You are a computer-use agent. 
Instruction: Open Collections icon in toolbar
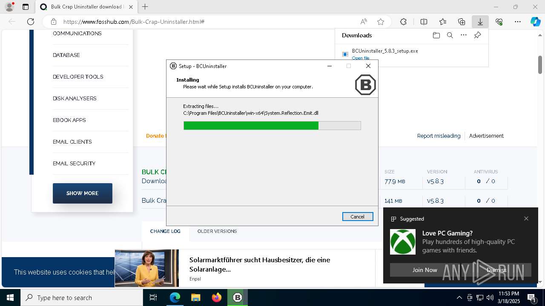(462, 22)
